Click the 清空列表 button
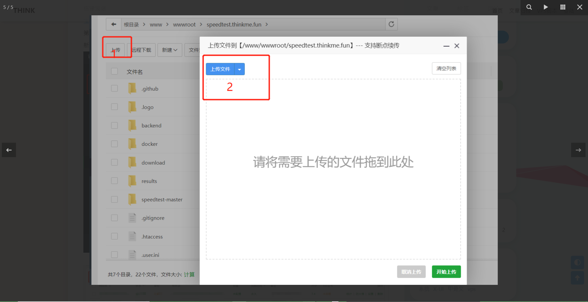This screenshot has width=588, height=302. (446, 69)
